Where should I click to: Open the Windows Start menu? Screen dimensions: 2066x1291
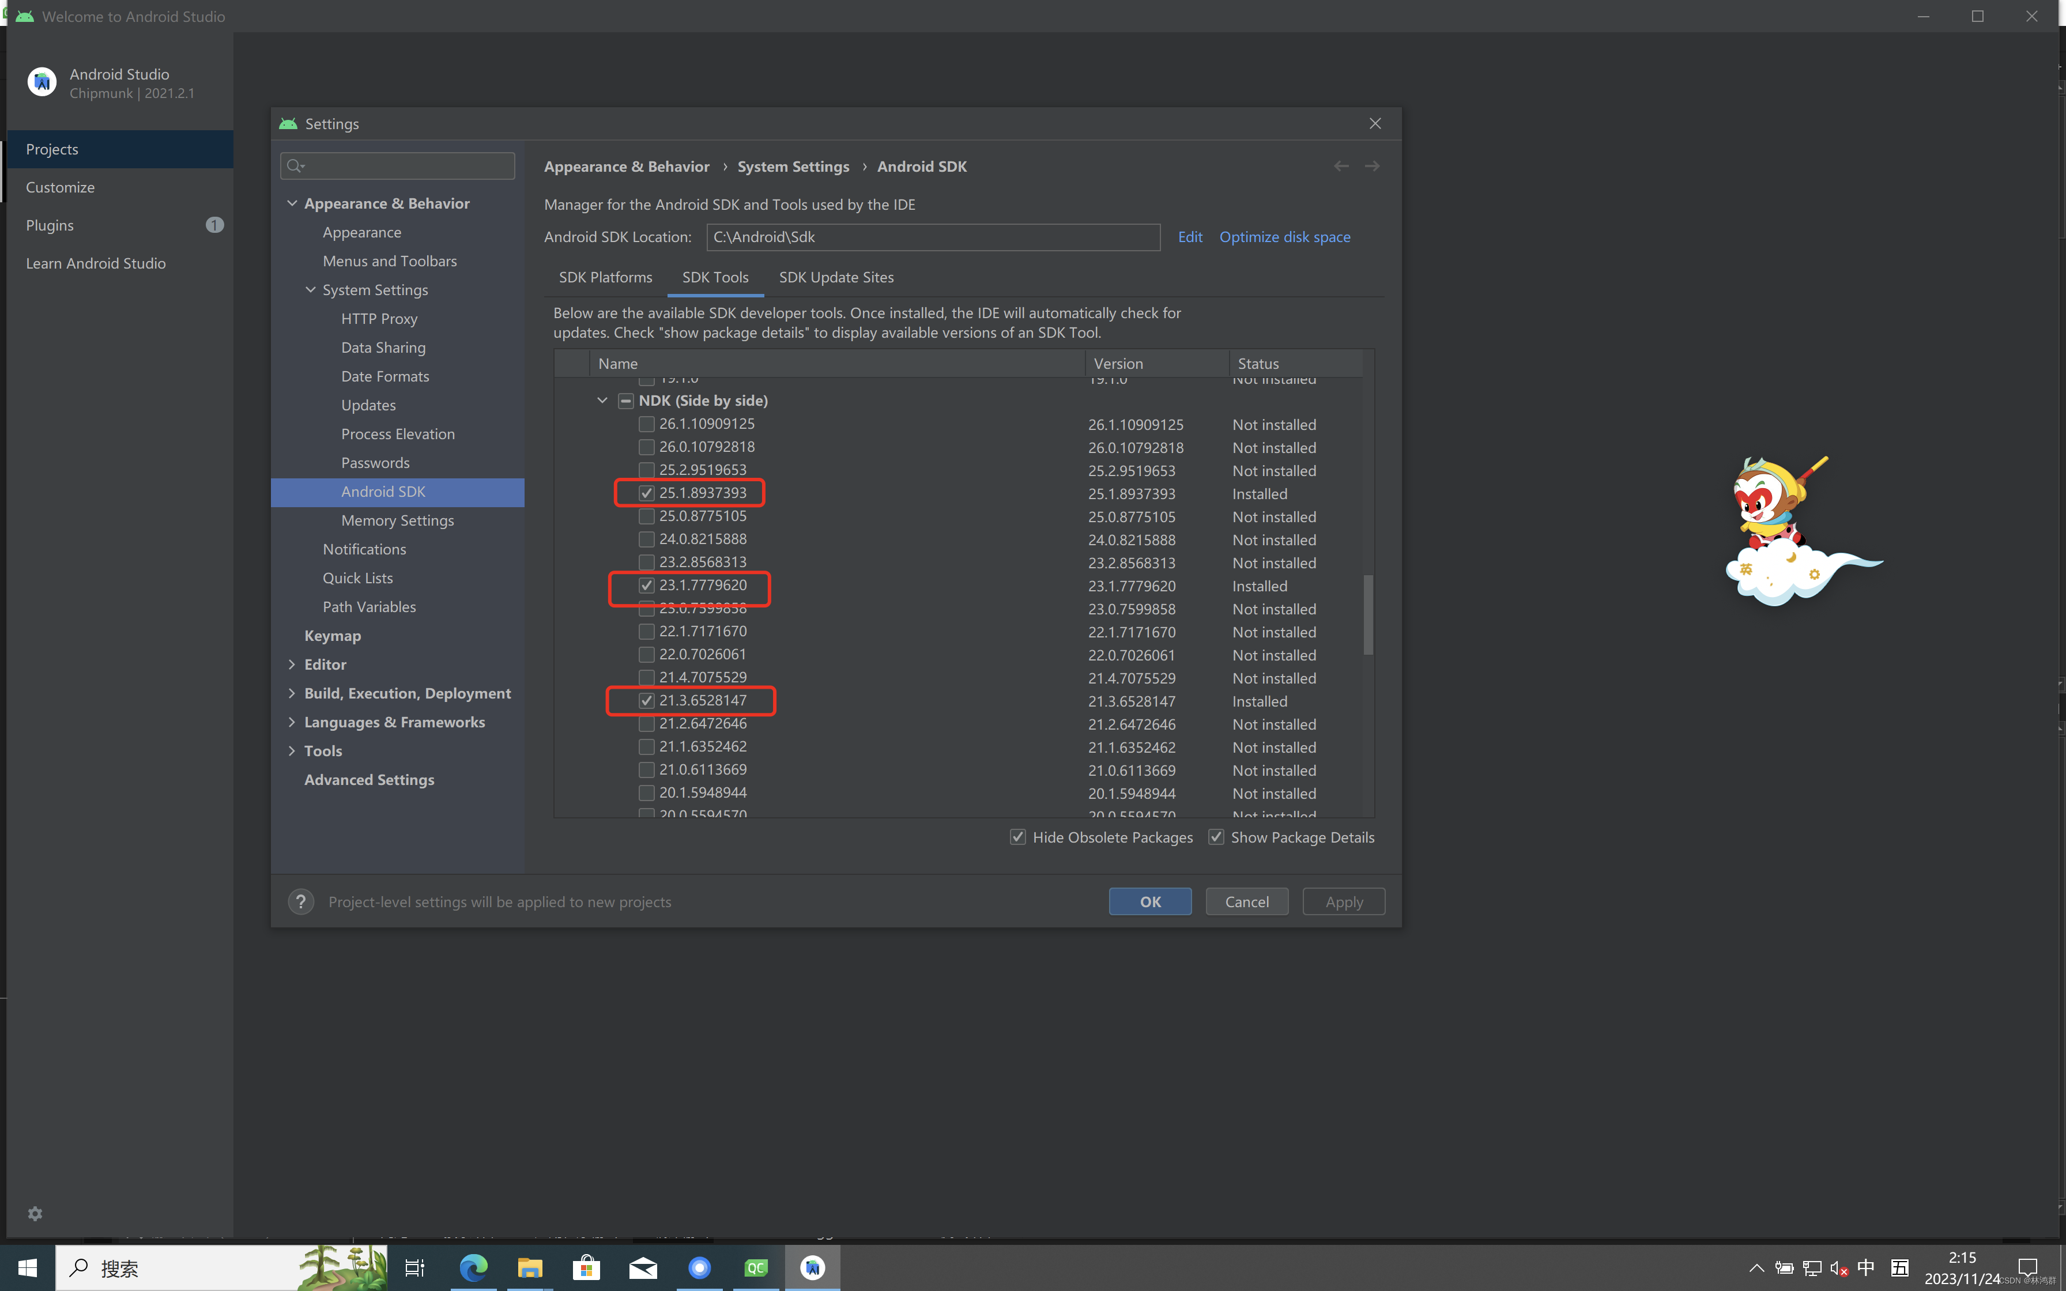click(27, 1268)
